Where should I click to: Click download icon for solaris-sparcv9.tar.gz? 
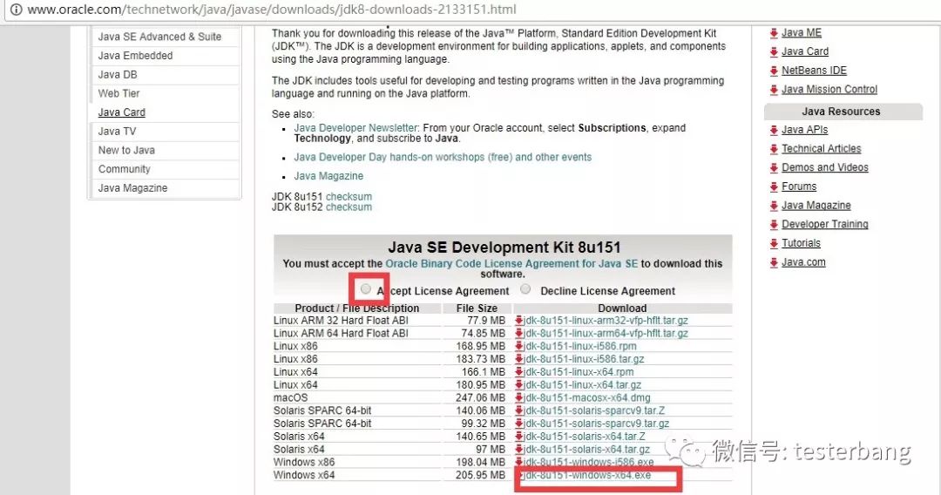tap(519, 424)
